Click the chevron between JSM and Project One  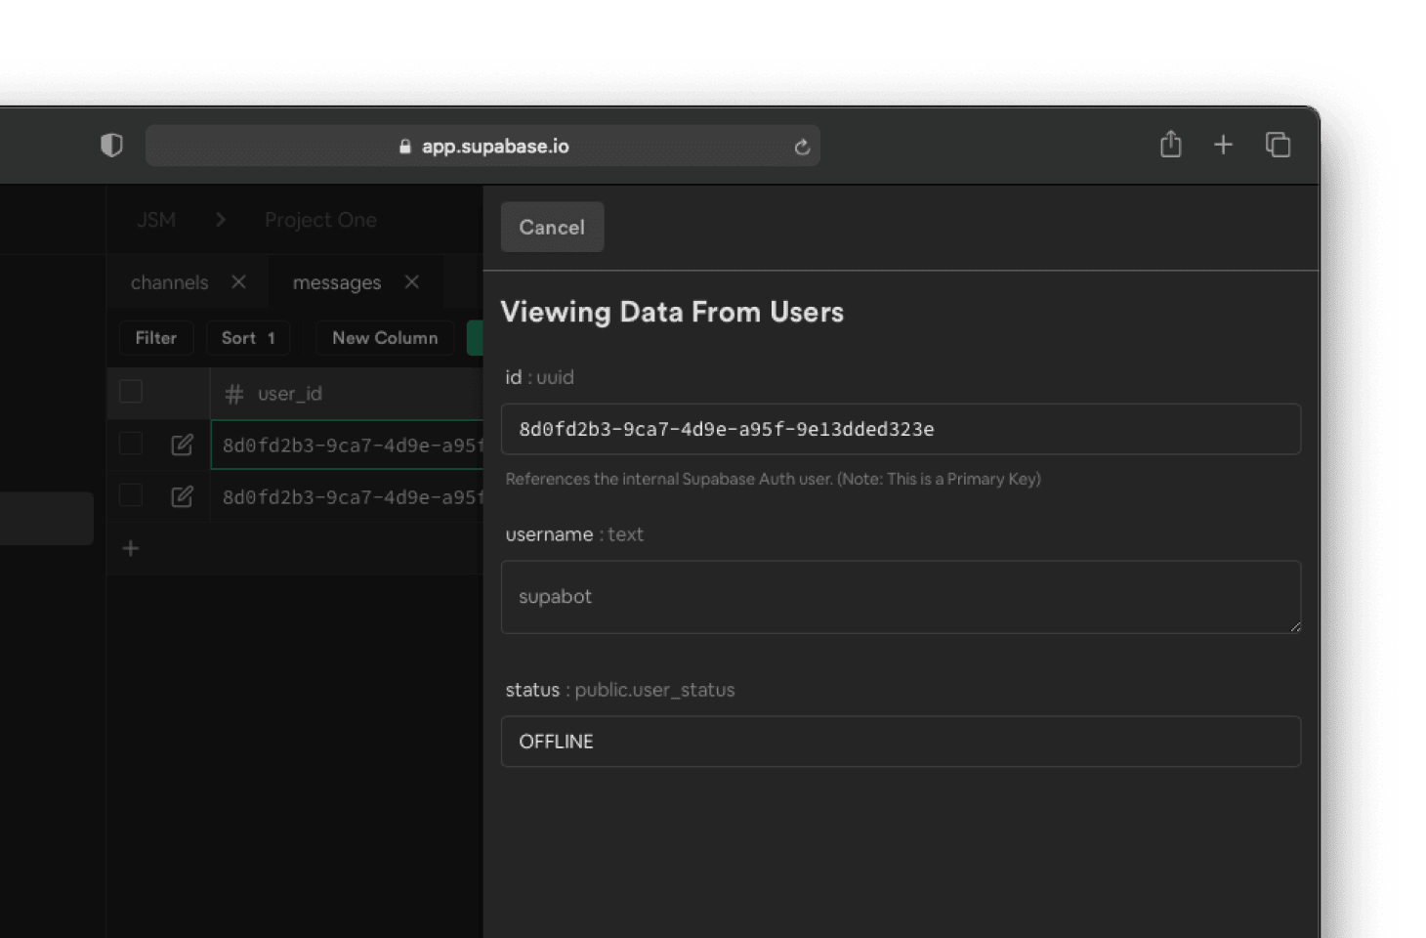coord(221,219)
